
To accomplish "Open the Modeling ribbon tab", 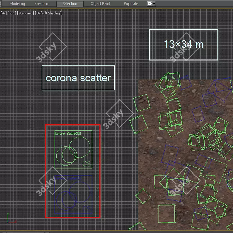I will 17,3.
